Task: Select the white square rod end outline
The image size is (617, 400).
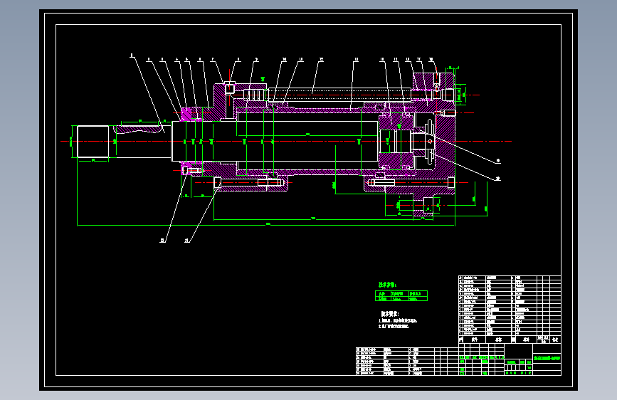Action: 93,142
